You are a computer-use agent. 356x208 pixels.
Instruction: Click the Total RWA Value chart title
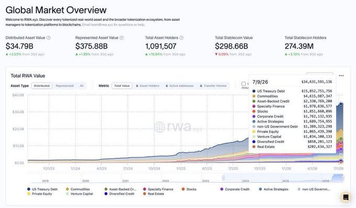[x=28, y=76]
